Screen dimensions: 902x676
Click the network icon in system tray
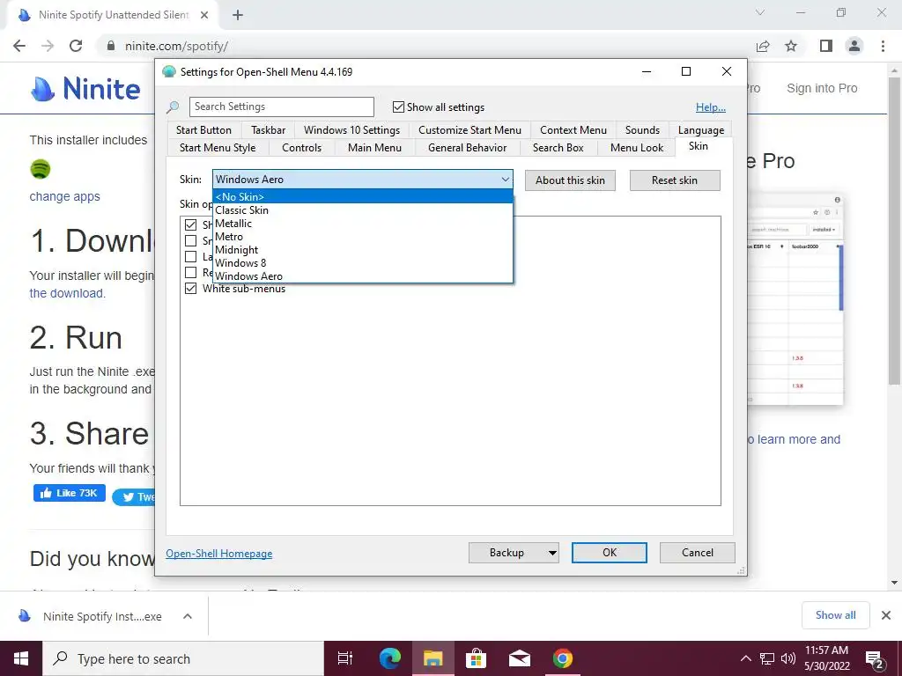767,658
